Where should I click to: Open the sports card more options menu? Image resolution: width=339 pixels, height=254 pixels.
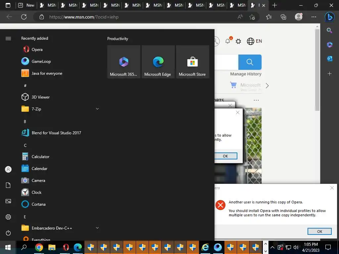coord(256,100)
